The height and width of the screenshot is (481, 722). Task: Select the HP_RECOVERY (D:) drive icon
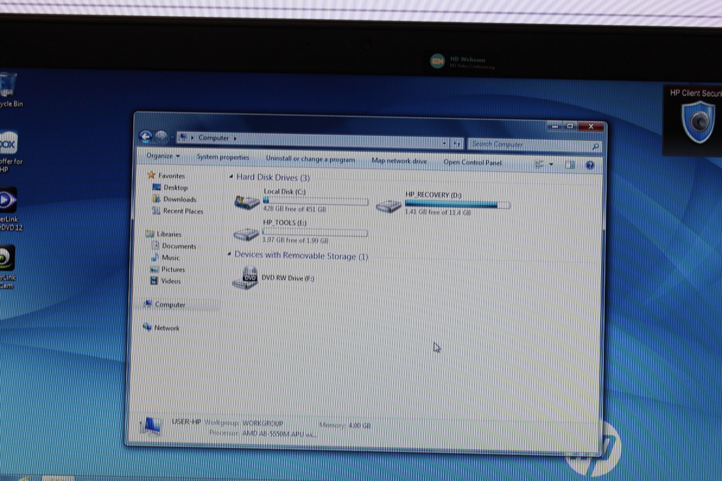pos(389,206)
